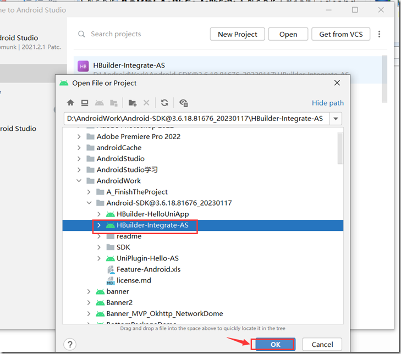401x354 pixels.
Task: Open path history dropdown arrow
Action: pyautogui.click(x=336, y=119)
